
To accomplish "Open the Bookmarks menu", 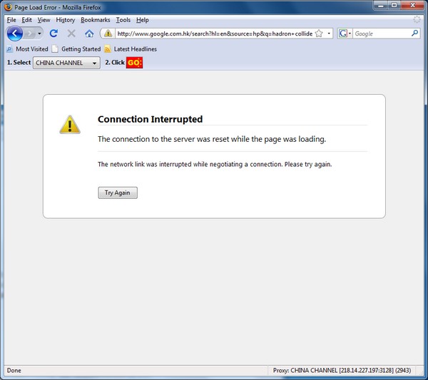I will [96, 20].
